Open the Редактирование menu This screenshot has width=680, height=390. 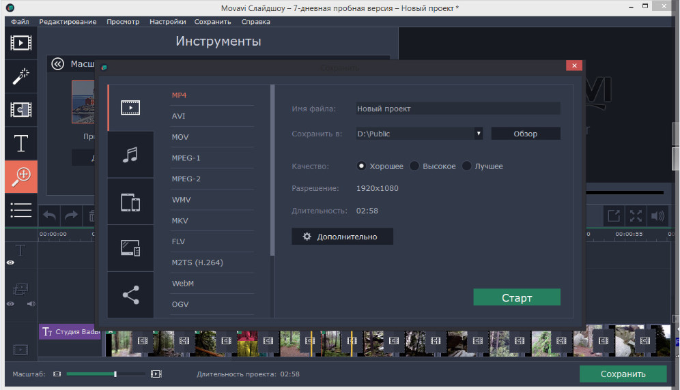coord(68,22)
